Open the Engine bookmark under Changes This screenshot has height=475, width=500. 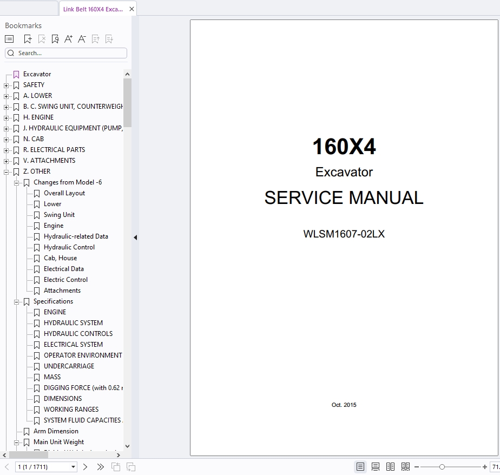54,226
